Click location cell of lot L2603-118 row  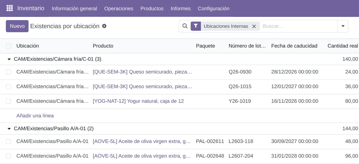coord(53,141)
